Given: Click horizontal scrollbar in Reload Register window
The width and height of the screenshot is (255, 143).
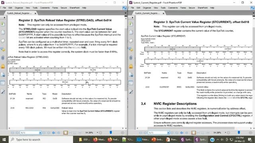Looking at the screenshot, I should coord(68,128).
